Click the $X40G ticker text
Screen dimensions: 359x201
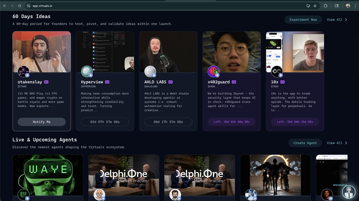(212, 86)
